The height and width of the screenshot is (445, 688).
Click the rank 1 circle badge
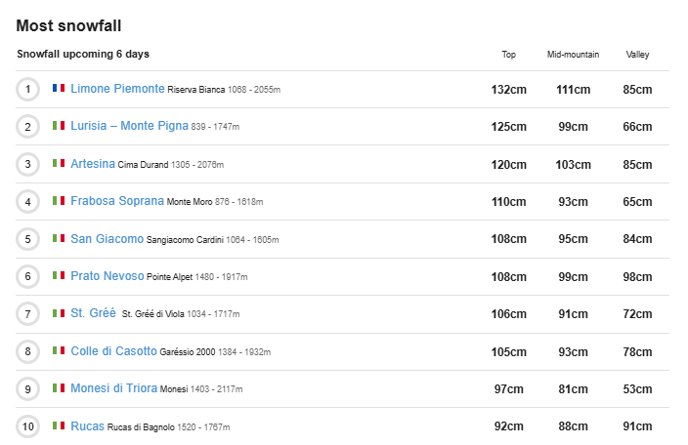pos(28,89)
